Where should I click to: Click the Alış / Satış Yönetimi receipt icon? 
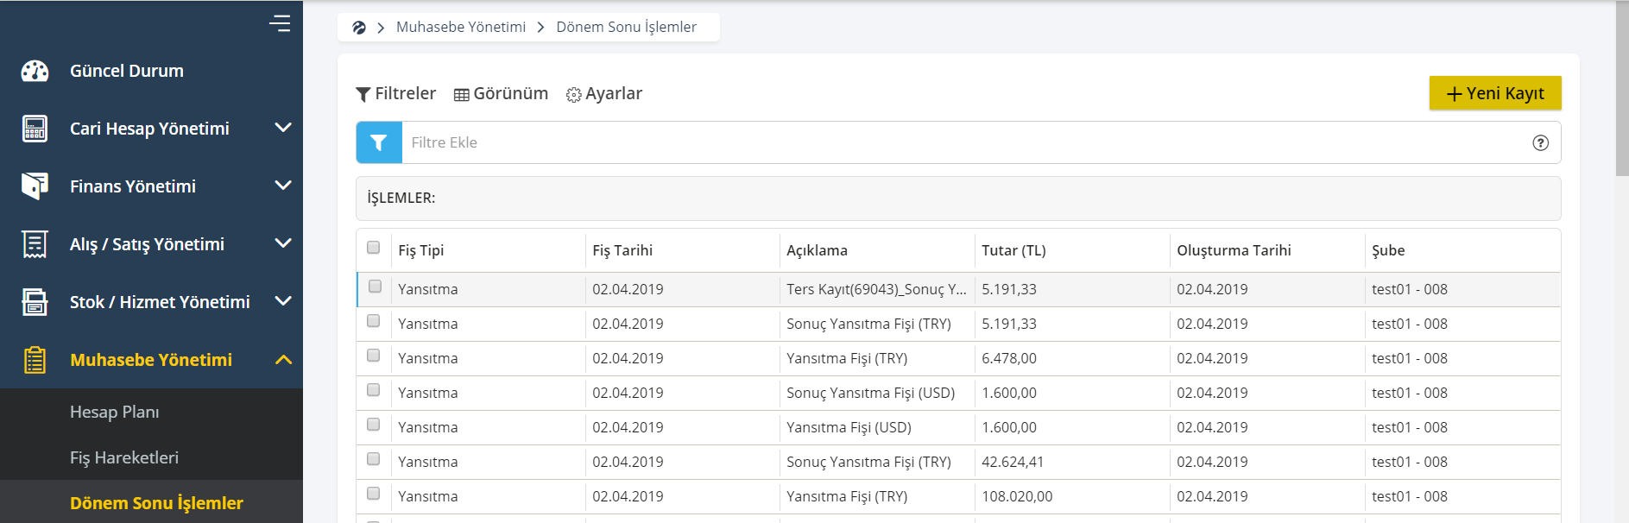(x=35, y=244)
